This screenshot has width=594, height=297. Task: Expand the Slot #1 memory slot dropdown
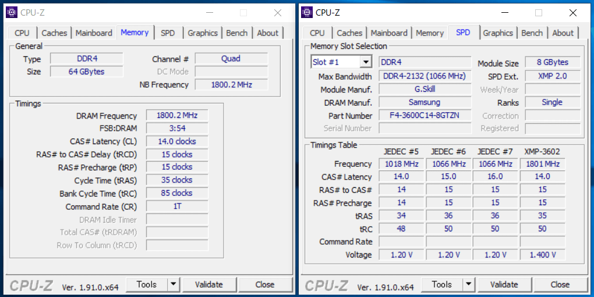tap(366, 62)
